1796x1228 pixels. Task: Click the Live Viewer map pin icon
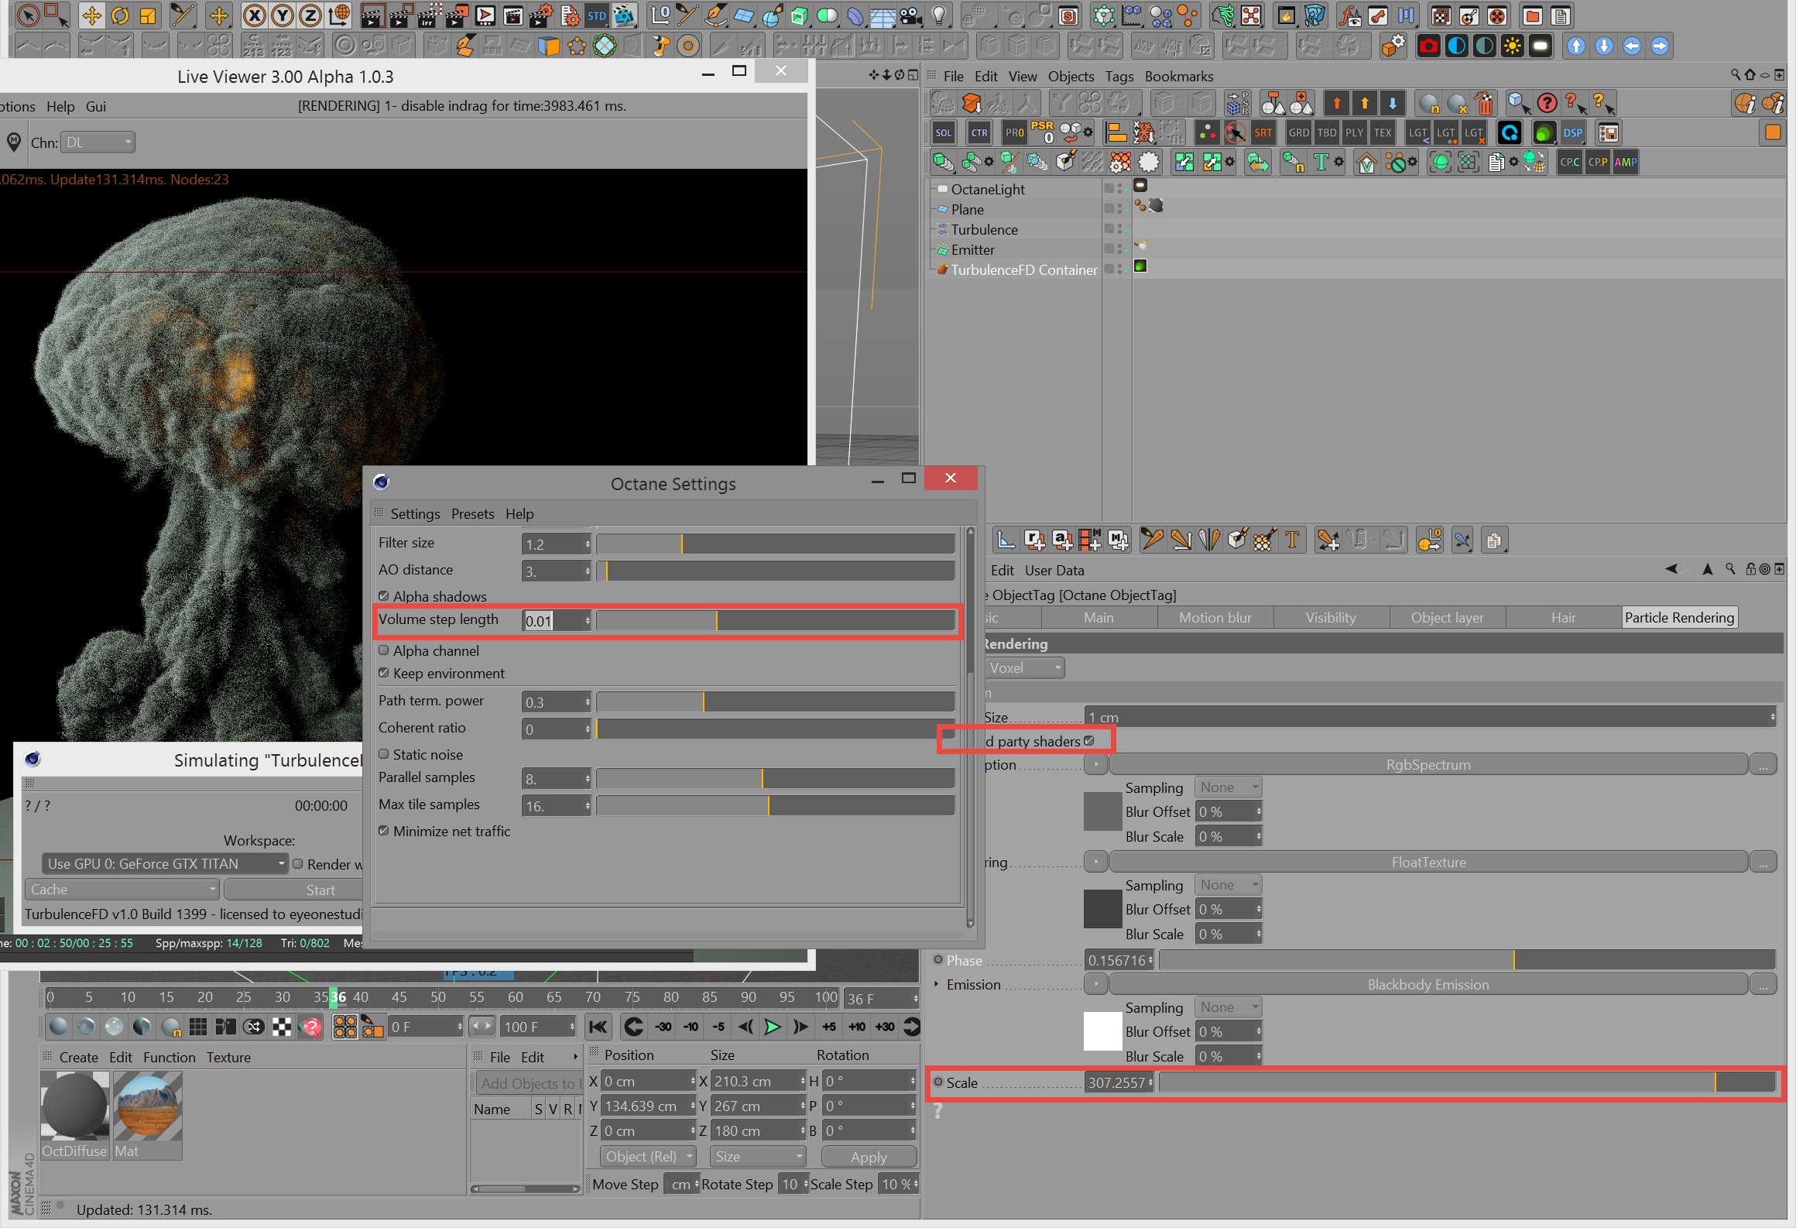point(14,142)
